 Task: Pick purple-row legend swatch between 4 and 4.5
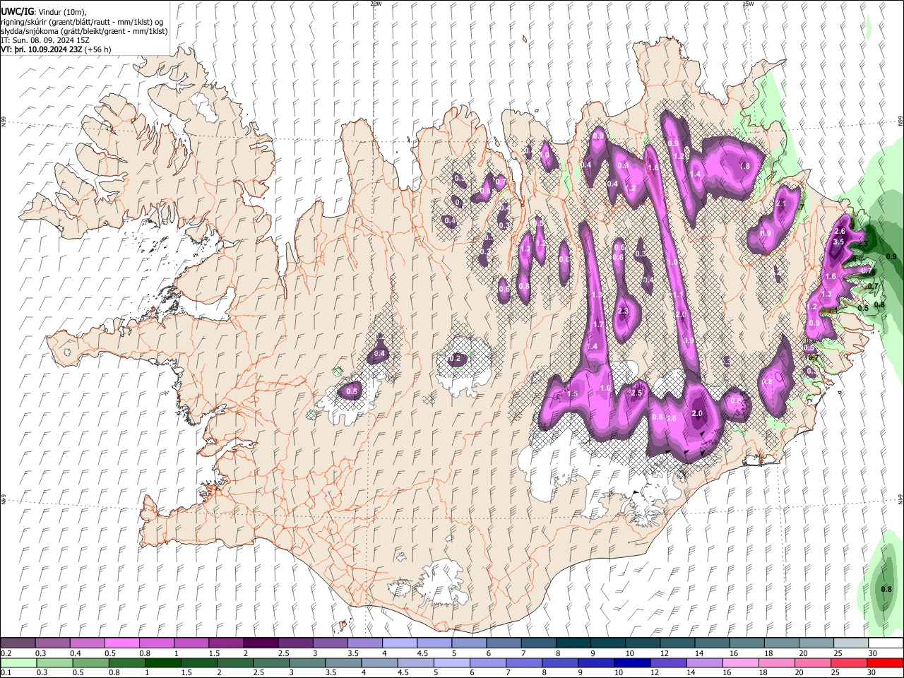[400, 643]
